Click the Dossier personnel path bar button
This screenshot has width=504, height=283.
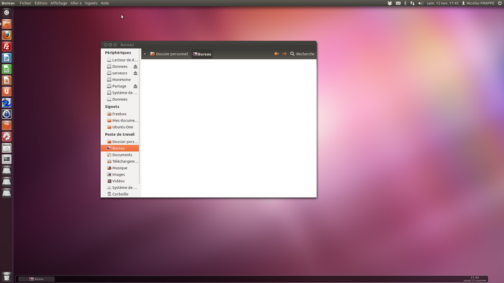click(169, 54)
